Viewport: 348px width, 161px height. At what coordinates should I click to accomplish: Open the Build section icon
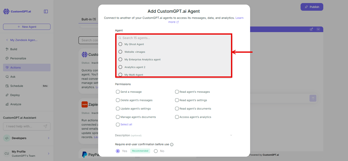coord(7,49)
